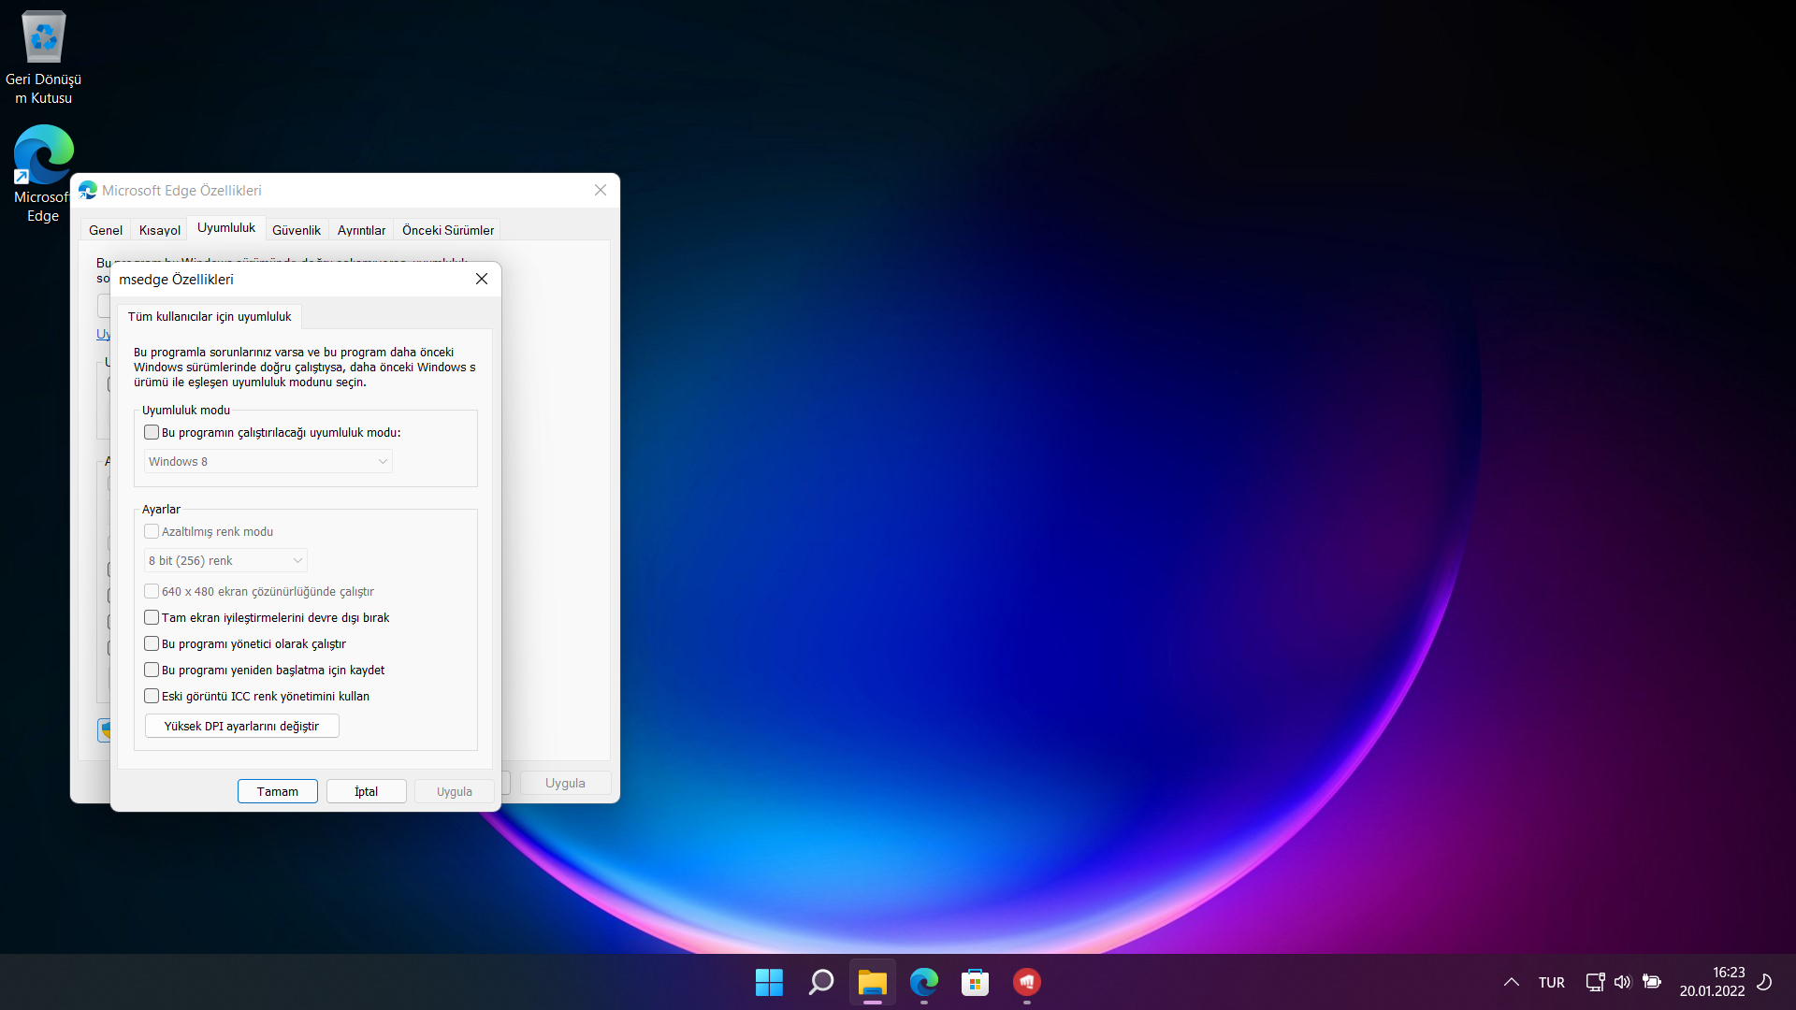Check 'Eski görüntü ICC renk yönetimini kullan'

coord(152,697)
